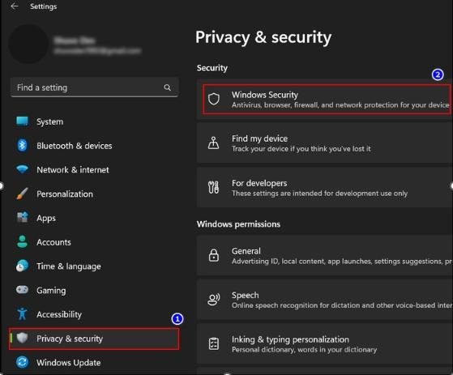Click the blurred account name
This screenshot has width=453, height=375.
pos(75,40)
